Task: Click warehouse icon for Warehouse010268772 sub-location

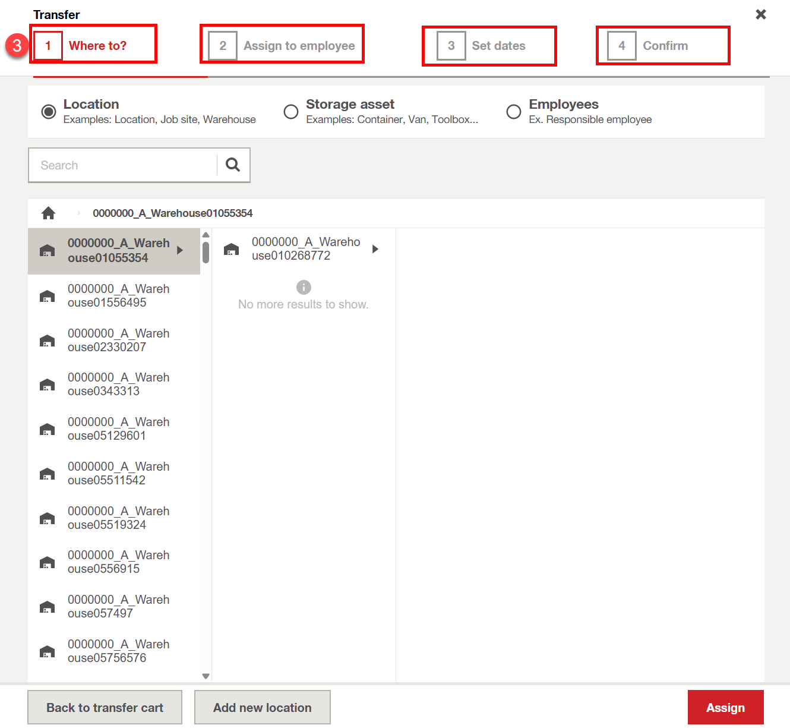Action: point(231,249)
